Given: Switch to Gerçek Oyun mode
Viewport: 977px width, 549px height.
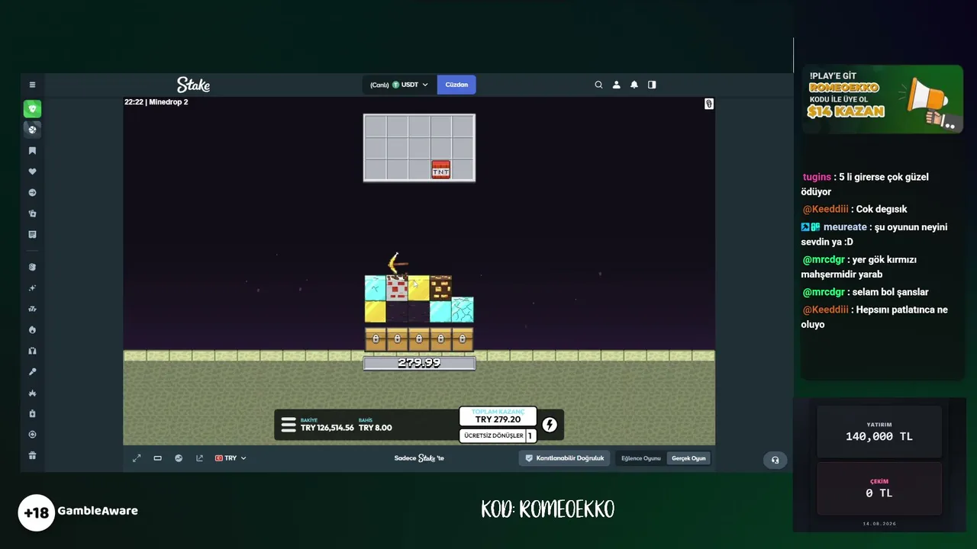Looking at the screenshot, I should pyautogui.click(x=688, y=458).
